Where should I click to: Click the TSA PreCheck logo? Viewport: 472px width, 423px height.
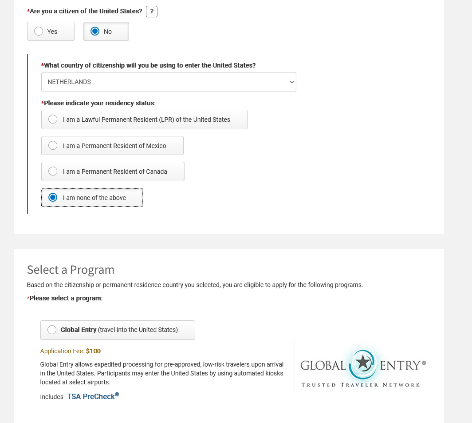[93, 396]
